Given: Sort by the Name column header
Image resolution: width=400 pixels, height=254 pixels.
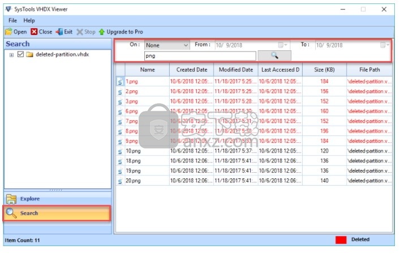Looking at the screenshot, I should (147, 70).
